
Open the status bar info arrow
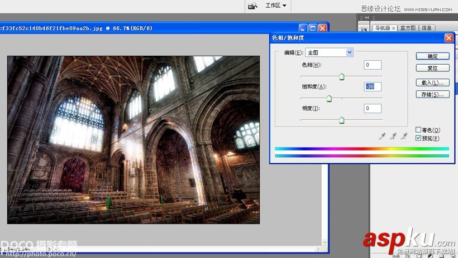point(49,249)
